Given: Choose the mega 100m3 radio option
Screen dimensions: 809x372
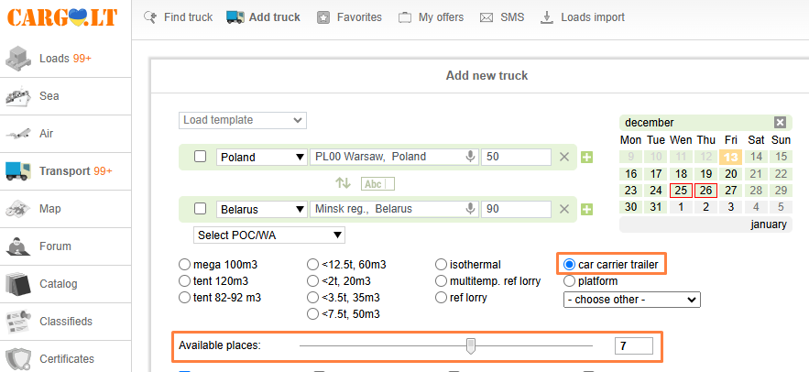Looking at the screenshot, I should tap(184, 265).
